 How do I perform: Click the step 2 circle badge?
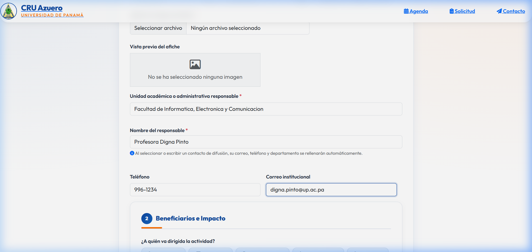(x=147, y=219)
